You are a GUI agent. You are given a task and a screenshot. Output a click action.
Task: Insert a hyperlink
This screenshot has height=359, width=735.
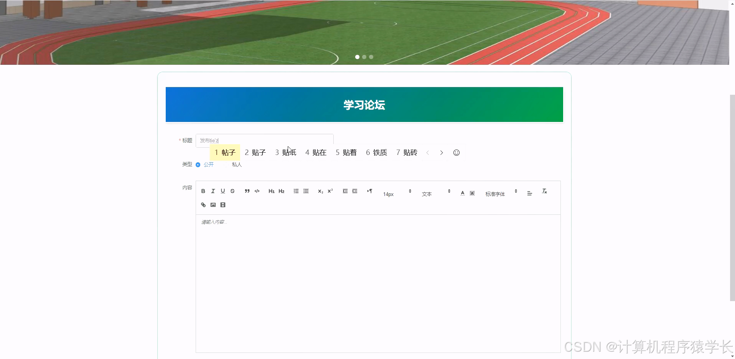click(203, 204)
